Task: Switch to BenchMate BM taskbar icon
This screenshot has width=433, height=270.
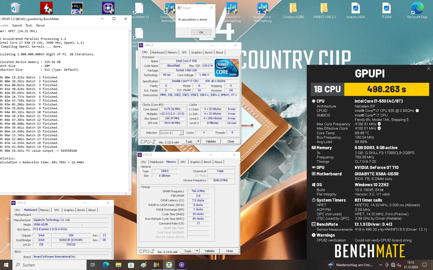Action: click(x=156, y=265)
